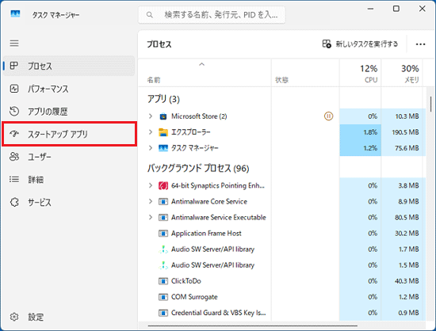
Task: Click the Task Manager app icon in title bar
Action: 15,14
